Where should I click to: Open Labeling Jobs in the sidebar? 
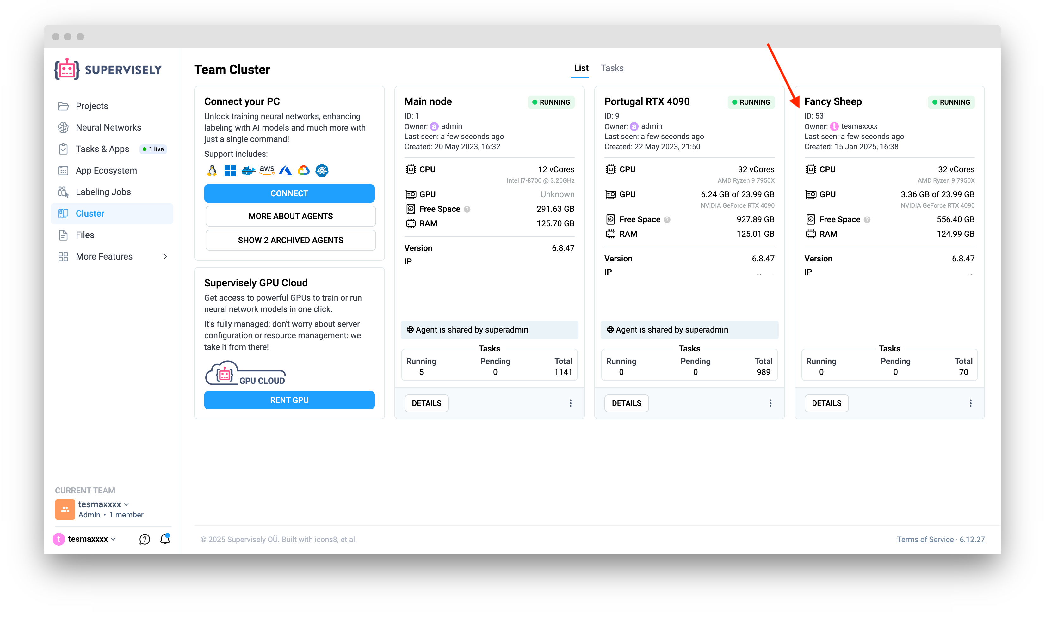pos(103,192)
